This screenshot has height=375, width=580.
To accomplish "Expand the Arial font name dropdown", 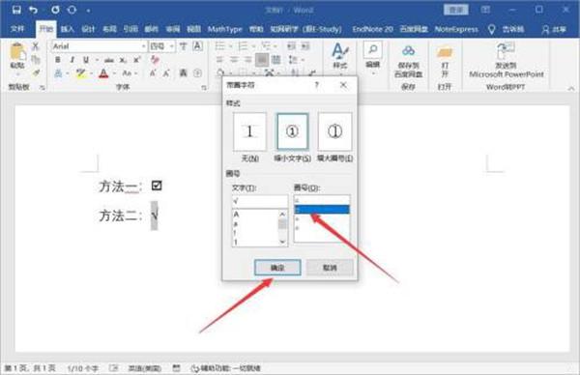I will (143, 46).
